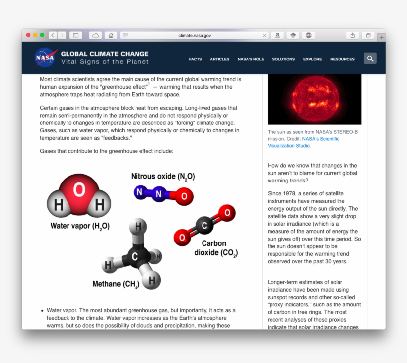407x363 pixels.
Task: Open the NASA meatball logo homepage
Action: click(x=45, y=58)
